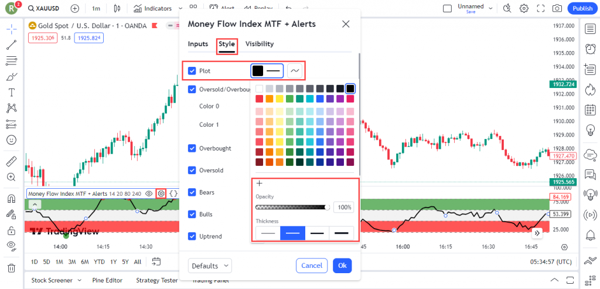This screenshot has width=600, height=289.
Task: Toggle stay in drawing mode pencil-lock
Action: 12,215
